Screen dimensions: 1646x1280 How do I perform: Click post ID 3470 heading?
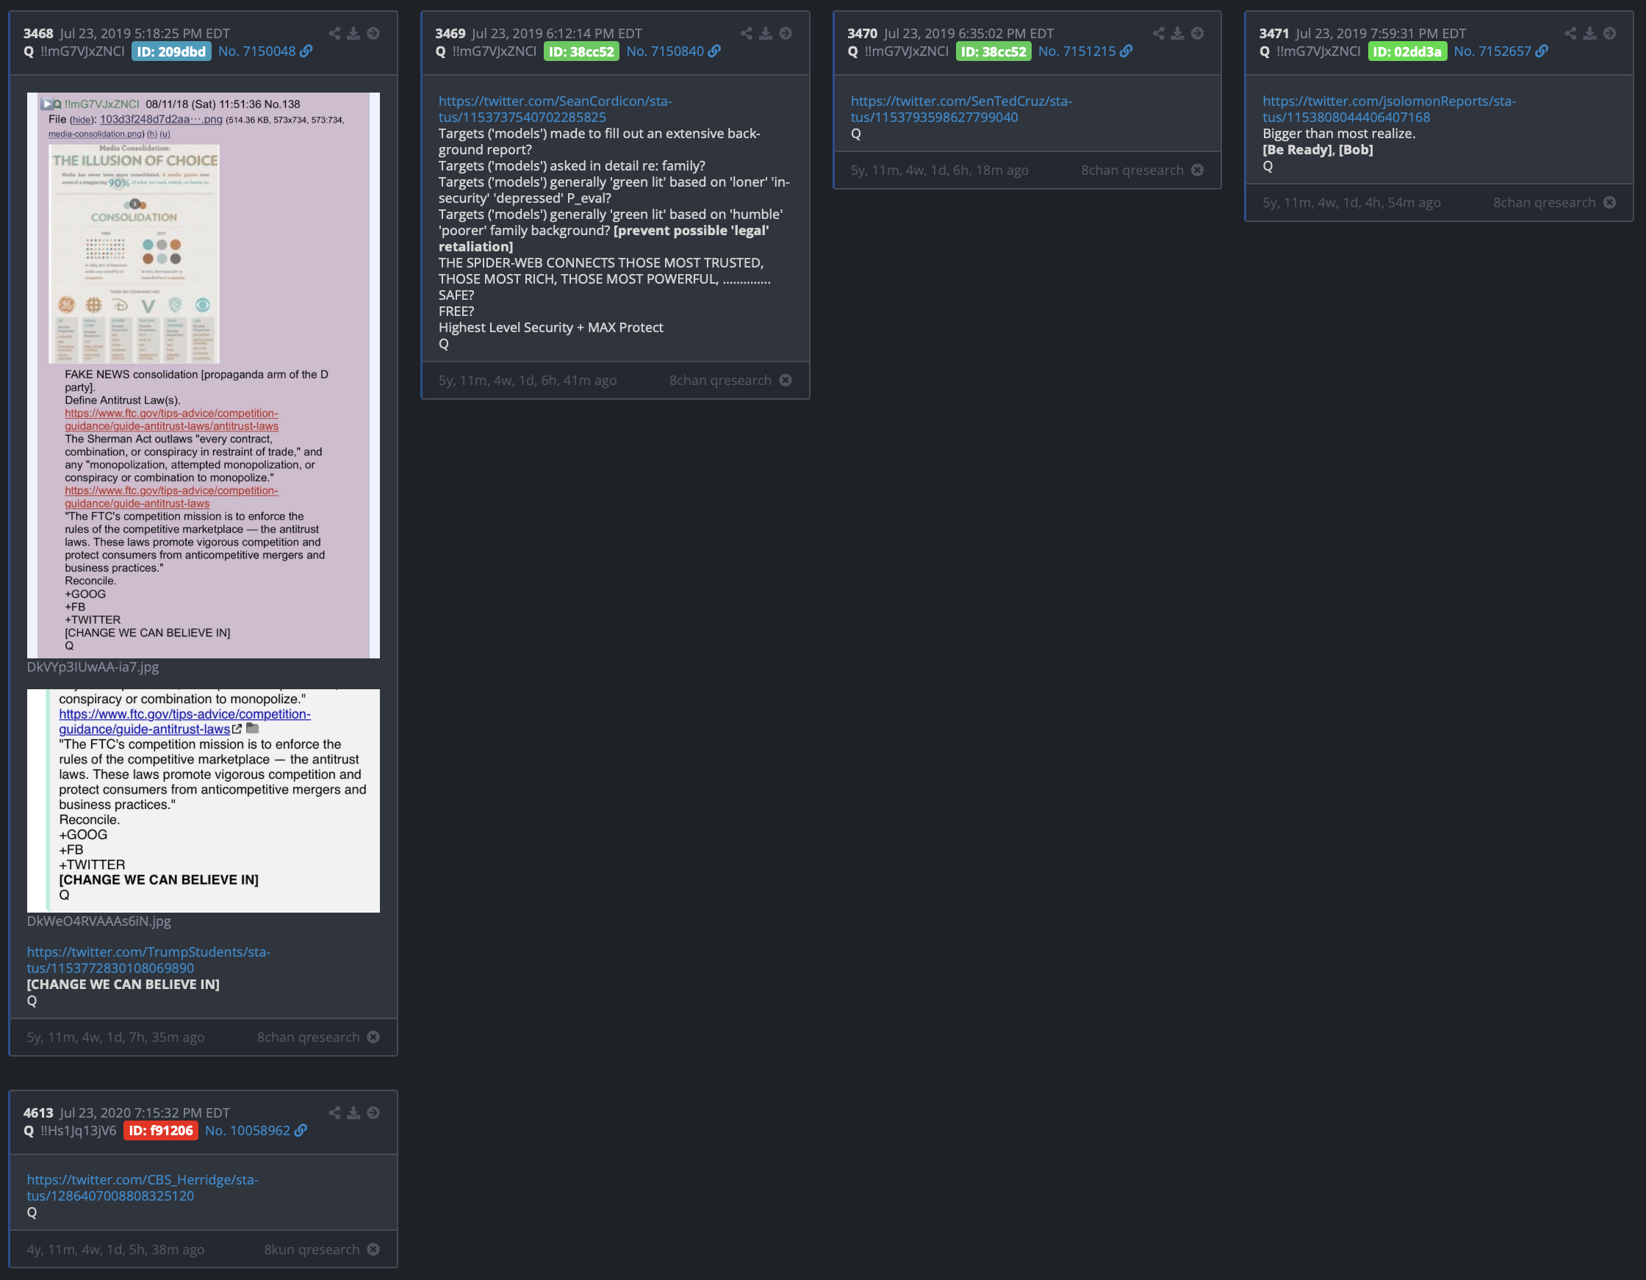pos(862,33)
